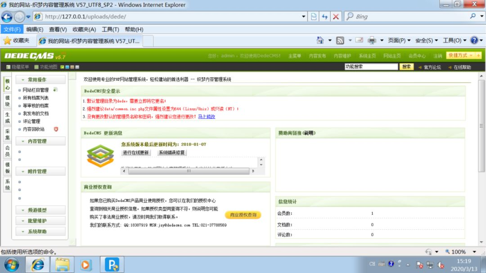The image size is (486, 273).
Task: Click the + icon next to 快捷方式
Action: point(478,55)
